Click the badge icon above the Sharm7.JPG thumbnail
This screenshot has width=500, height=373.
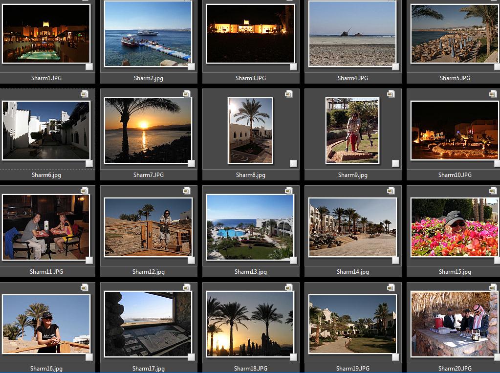(x=187, y=94)
